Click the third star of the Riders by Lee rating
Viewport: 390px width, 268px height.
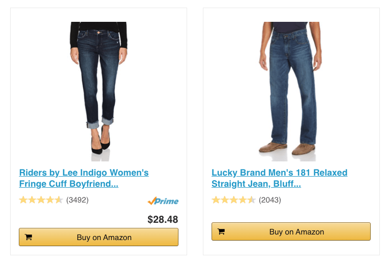(41, 200)
